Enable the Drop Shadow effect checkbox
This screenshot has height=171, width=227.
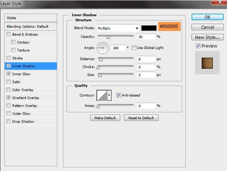click(x=9, y=121)
